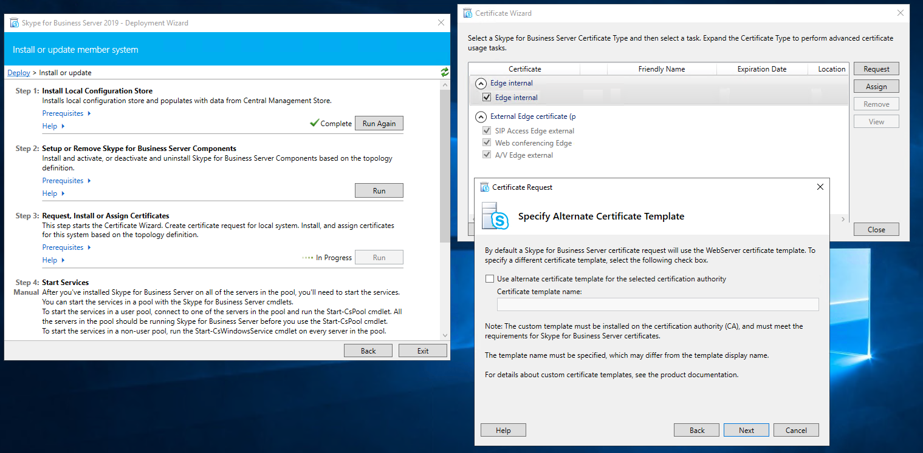This screenshot has width=923, height=453.
Task: Go to the Deploy breadcrumb link
Action: 19,73
